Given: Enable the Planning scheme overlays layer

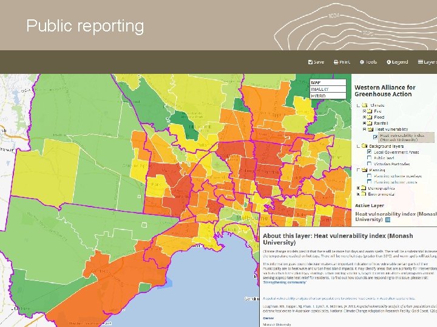Looking at the screenshot, I should 369,176.
